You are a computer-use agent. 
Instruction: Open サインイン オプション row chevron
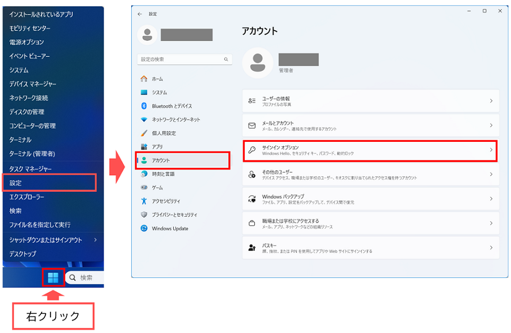tap(491, 150)
